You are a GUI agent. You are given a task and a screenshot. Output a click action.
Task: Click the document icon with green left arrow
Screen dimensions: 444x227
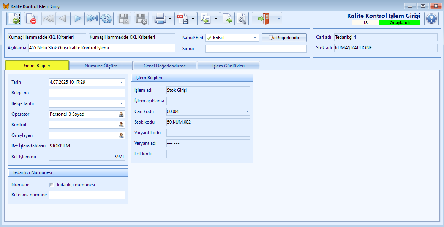tap(227, 19)
